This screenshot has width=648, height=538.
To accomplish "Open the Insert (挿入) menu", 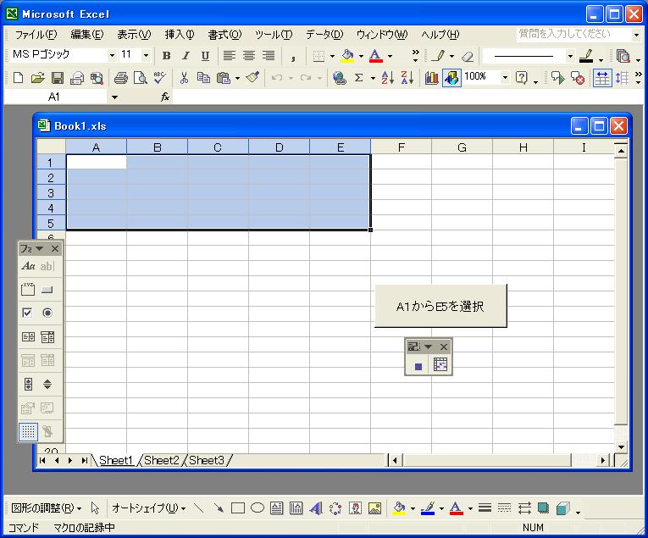I will click(x=180, y=34).
